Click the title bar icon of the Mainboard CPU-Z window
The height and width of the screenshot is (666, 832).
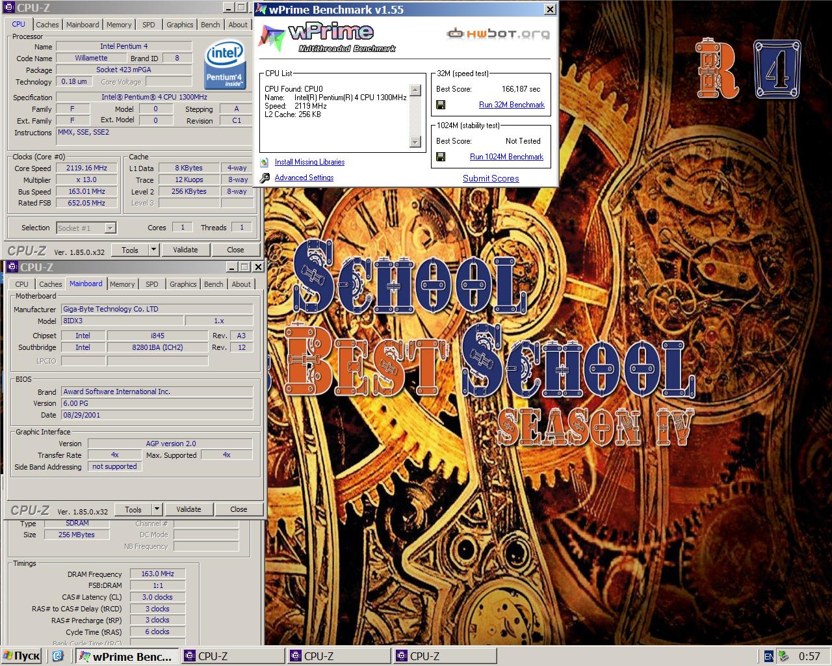(12, 267)
